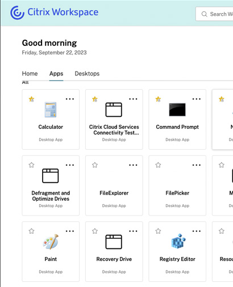233x287 pixels.
Task: Click Defragment and Optimize Drives title
Action: (51, 196)
